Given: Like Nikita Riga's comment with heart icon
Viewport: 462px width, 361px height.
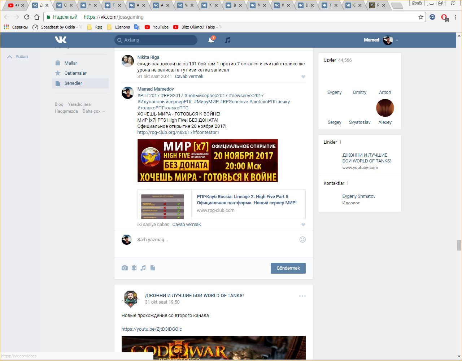Looking at the screenshot, I should 303,77.
